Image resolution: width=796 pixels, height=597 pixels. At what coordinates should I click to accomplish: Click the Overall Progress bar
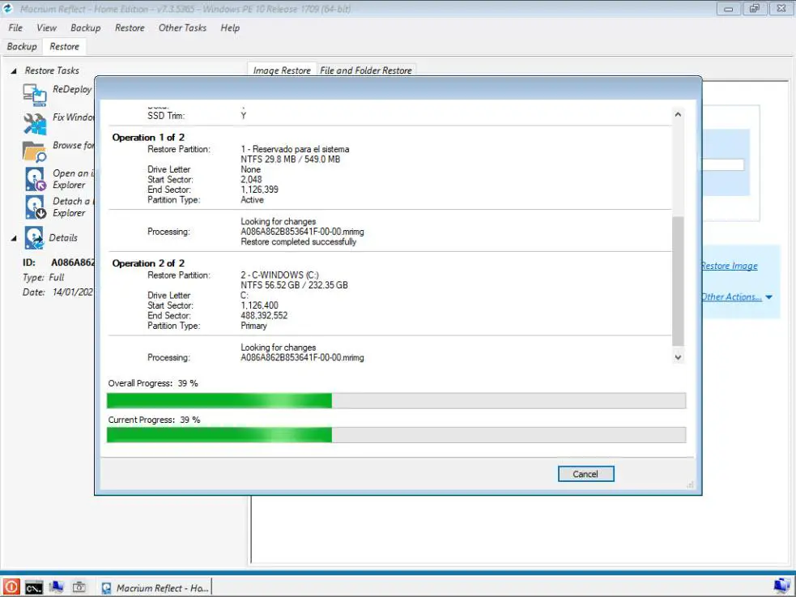[x=395, y=400]
